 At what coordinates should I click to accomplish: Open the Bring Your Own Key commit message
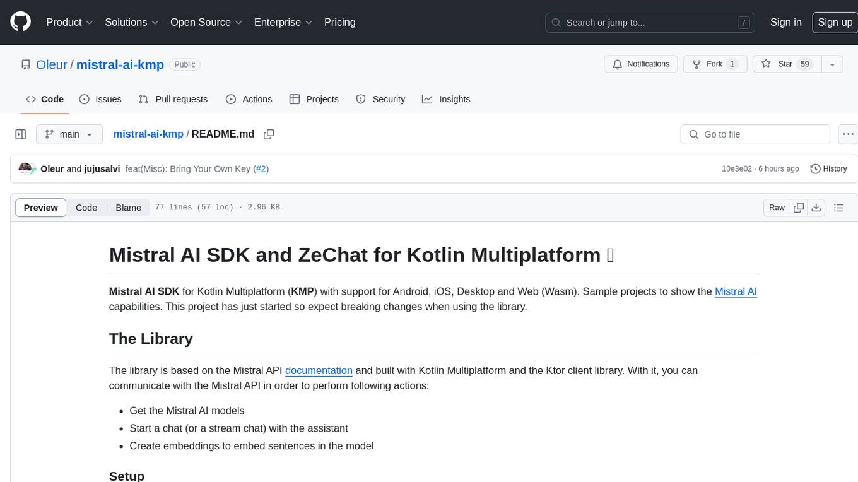pos(188,168)
